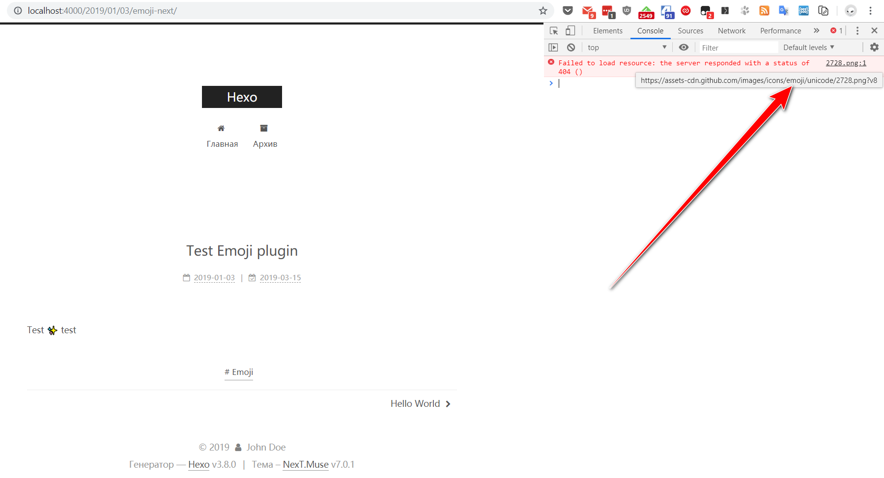Click the sparkles emoji in post
The image size is (884, 478).
pyautogui.click(x=53, y=330)
